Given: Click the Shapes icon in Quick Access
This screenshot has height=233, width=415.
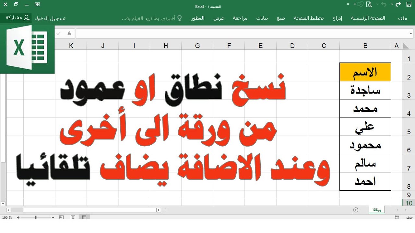Looking at the screenshot, I should 361,4.
